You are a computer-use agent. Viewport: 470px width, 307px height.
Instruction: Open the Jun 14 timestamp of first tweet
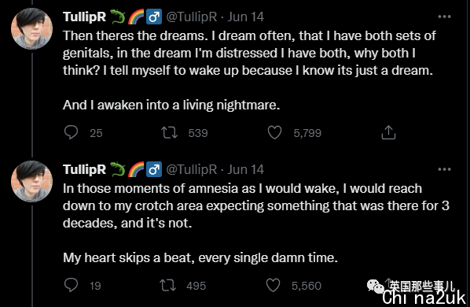coord(245,17)
